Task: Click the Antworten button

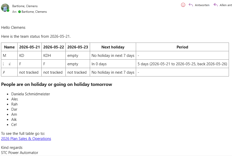Action: (x=199, y=5)
